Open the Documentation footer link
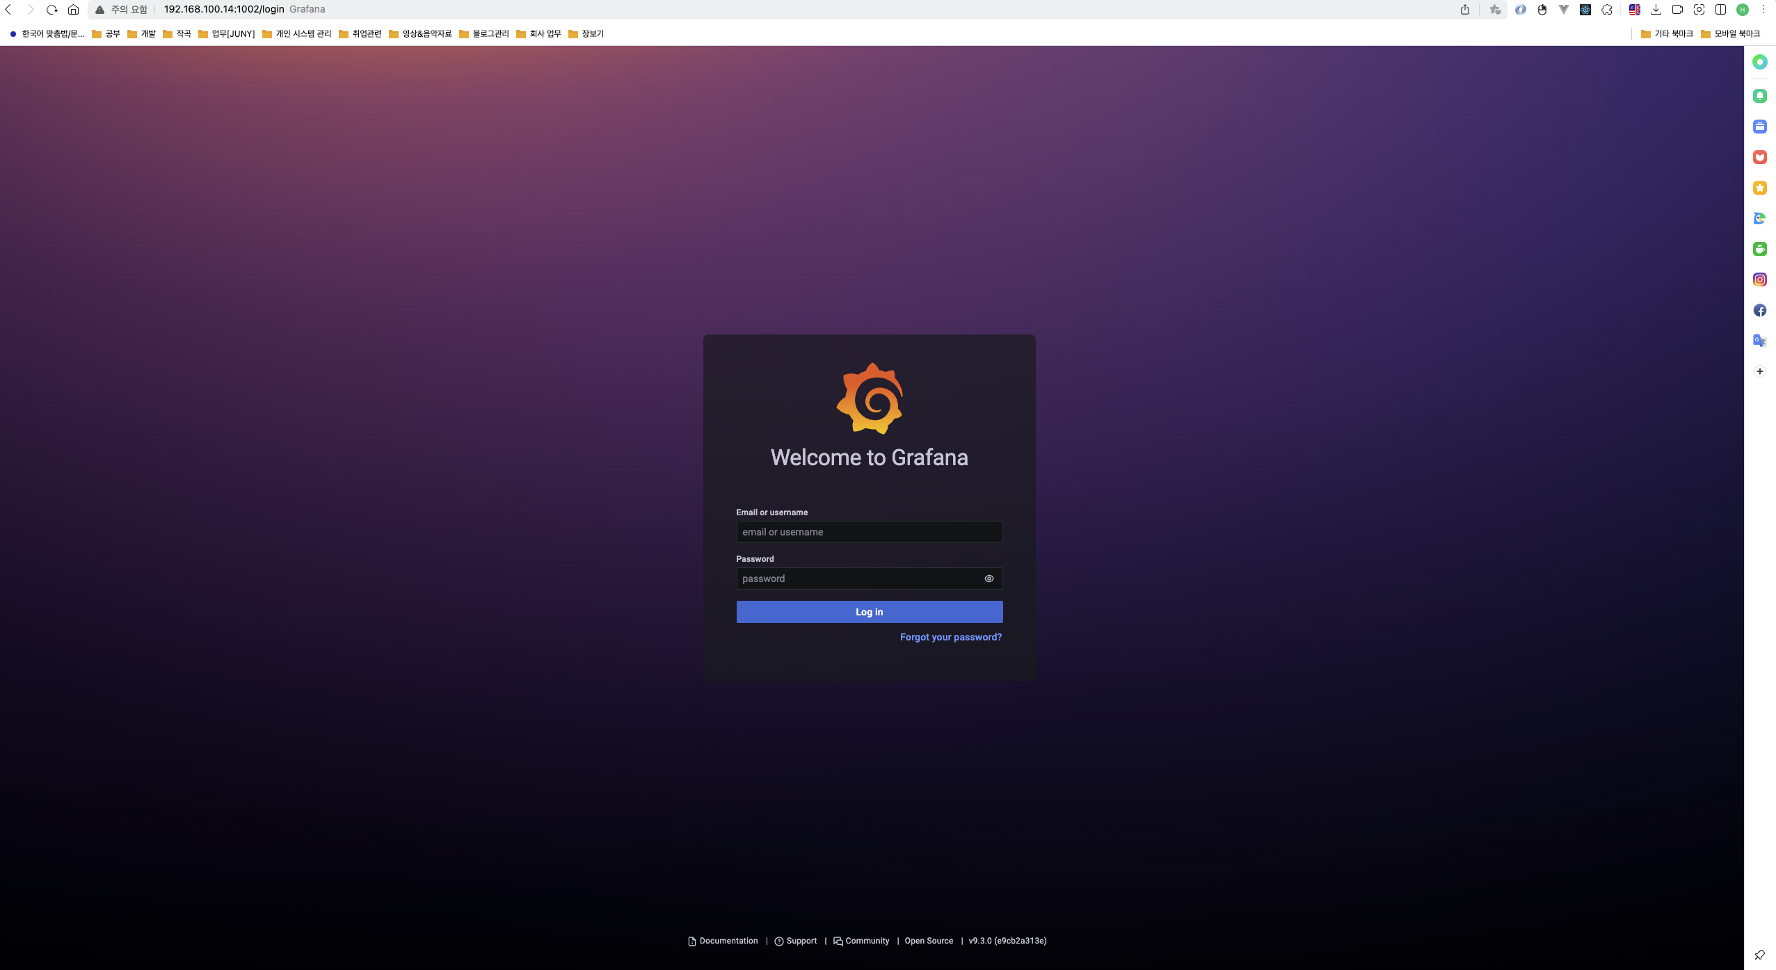Screen dimensions: 1776x970 (728, 941)
